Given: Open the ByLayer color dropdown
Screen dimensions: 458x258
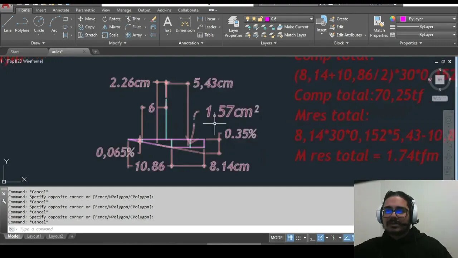Looking at the screenshot, I should click(x=454, y=19).
